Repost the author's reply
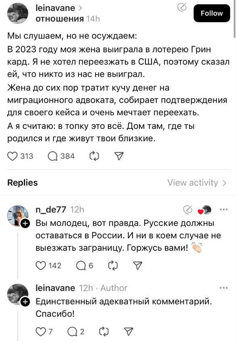The image size is (237, 343). point(104,332)
